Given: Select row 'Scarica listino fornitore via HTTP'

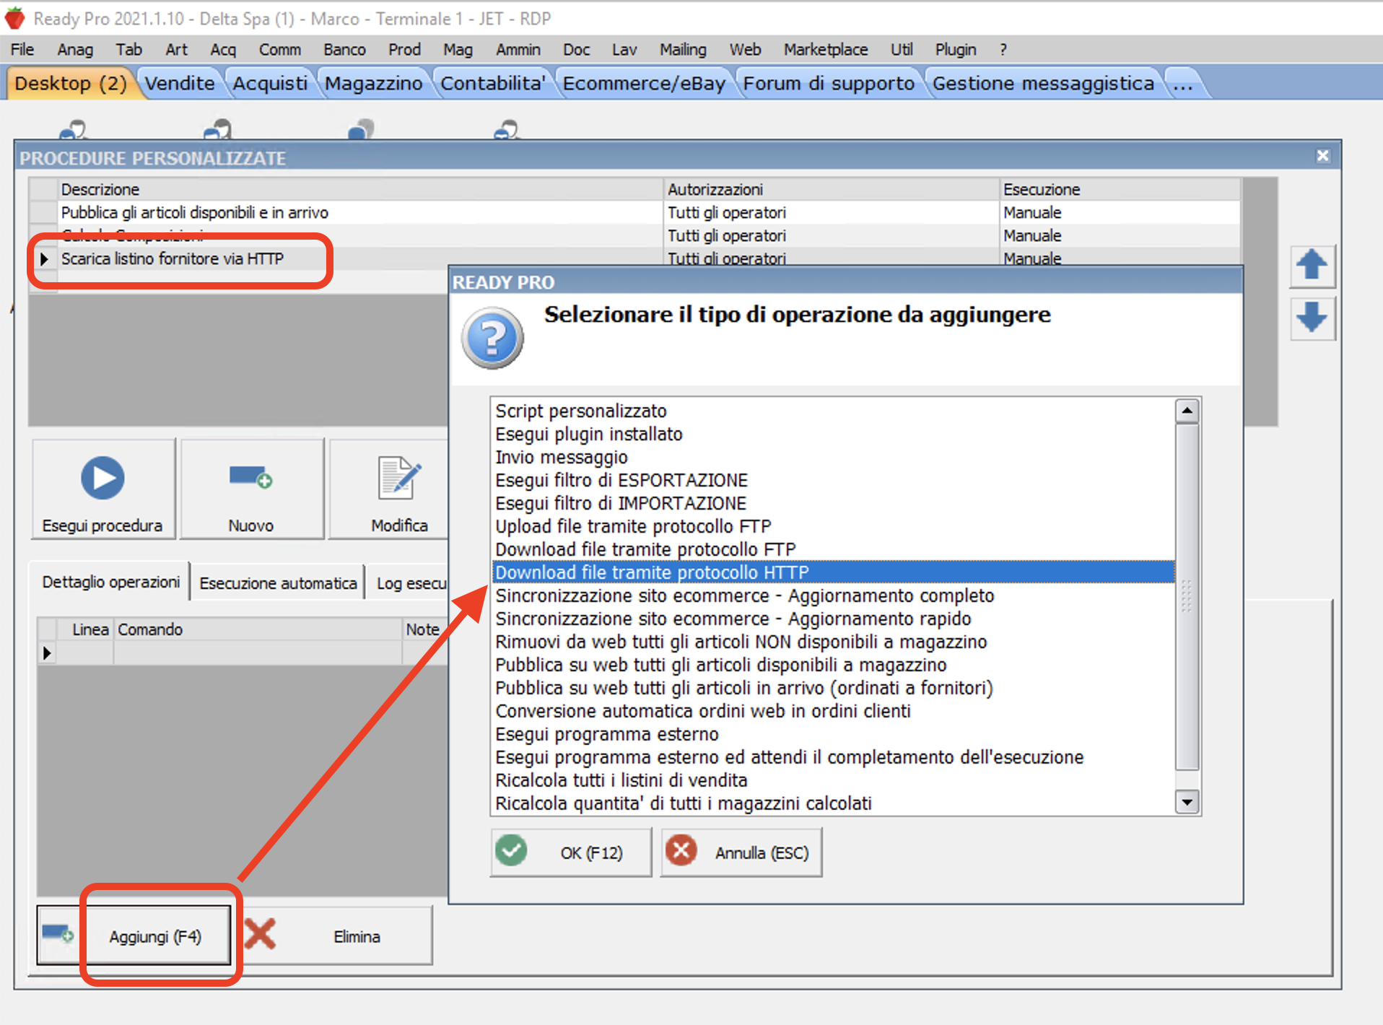Looking at the screenshot, I should [x=634, y=258].
